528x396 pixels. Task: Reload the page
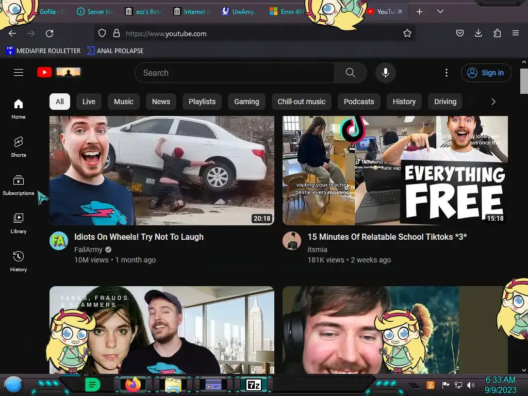[x=49, y=34]
